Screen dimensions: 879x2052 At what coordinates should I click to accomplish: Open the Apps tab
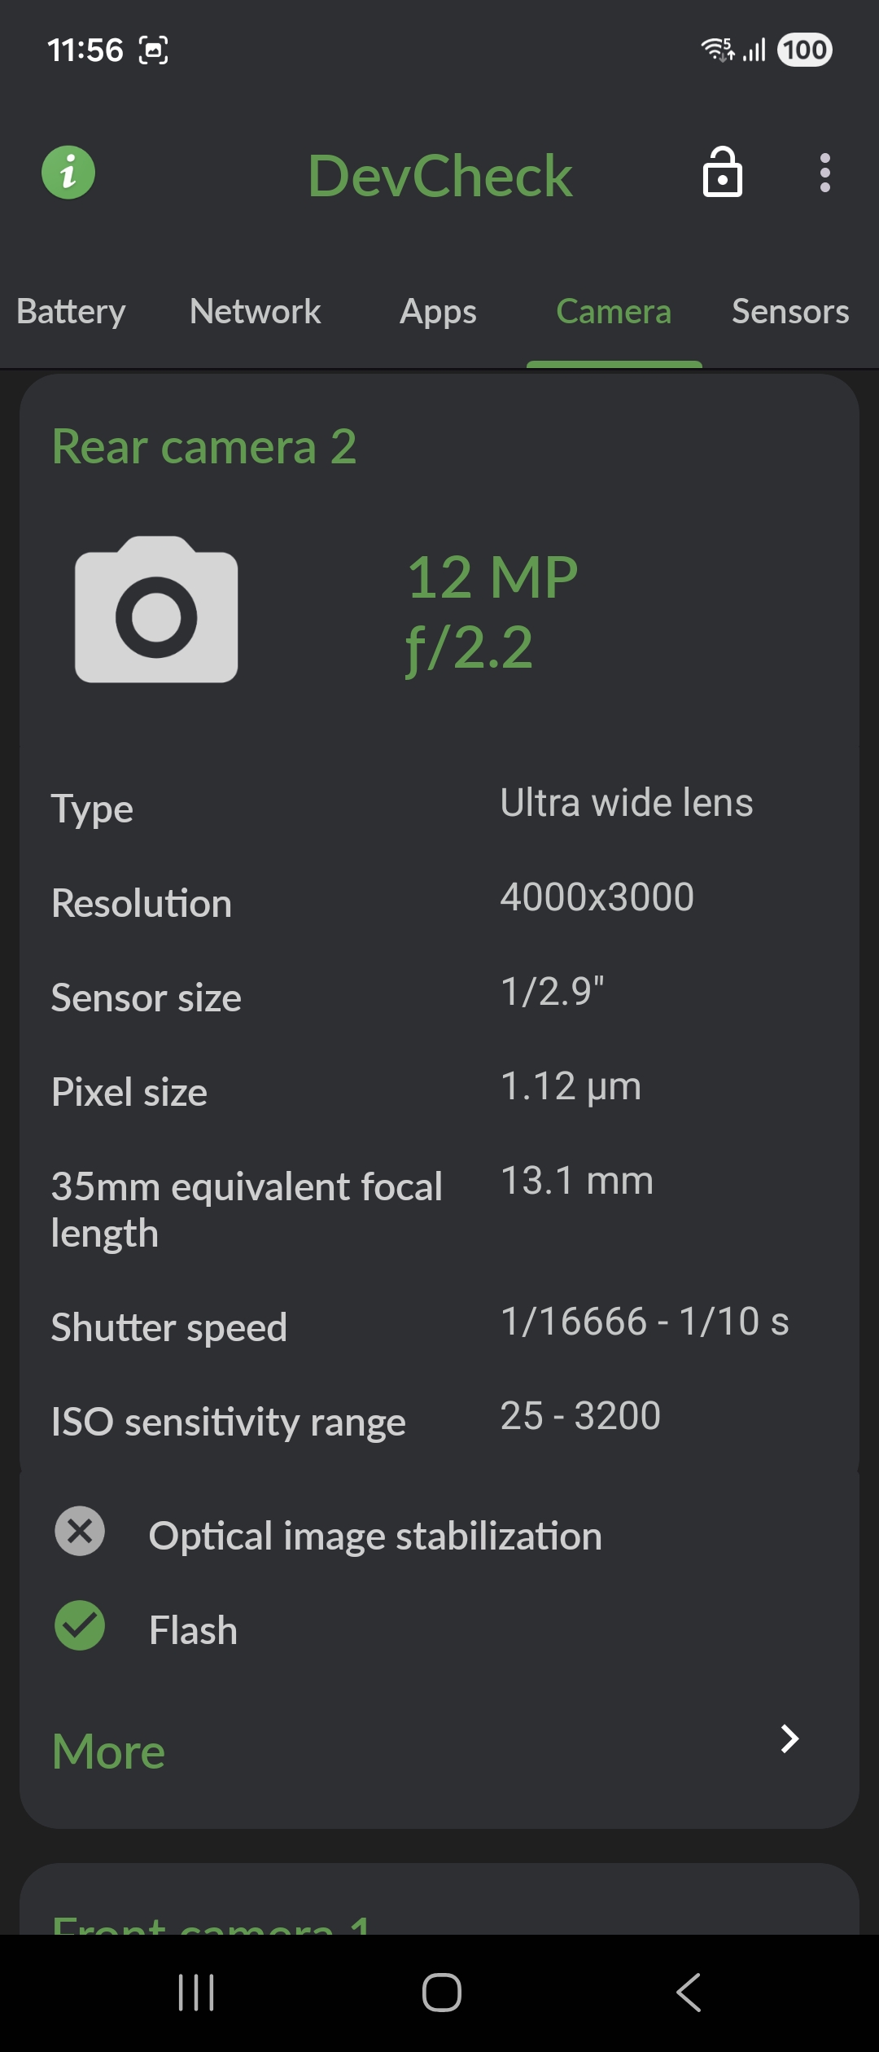point(438,312)
